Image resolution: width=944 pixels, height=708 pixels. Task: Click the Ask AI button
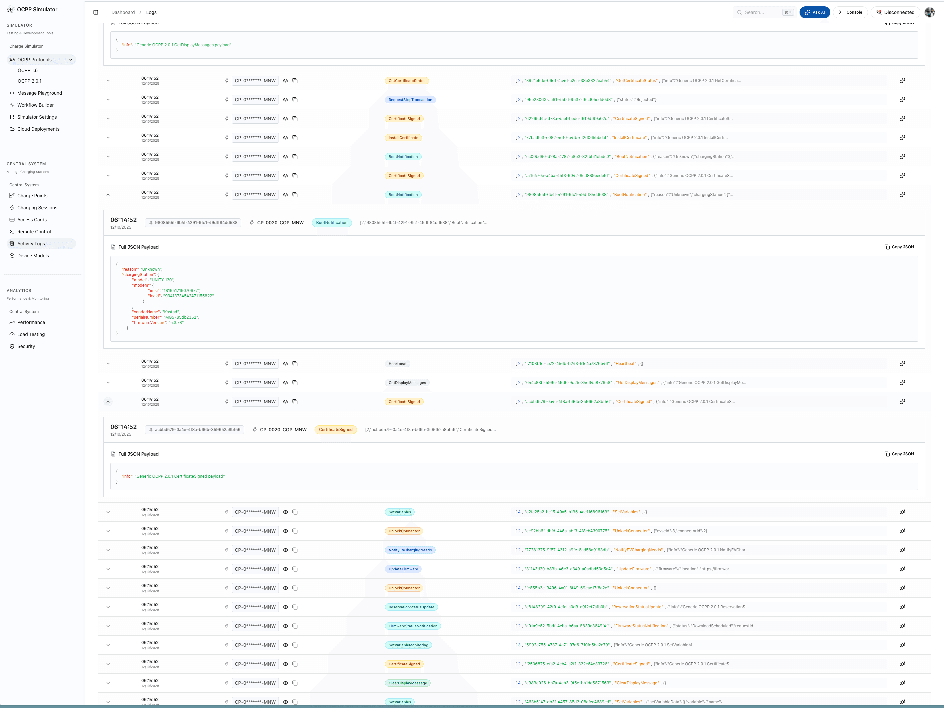click(x=814, y=12)
